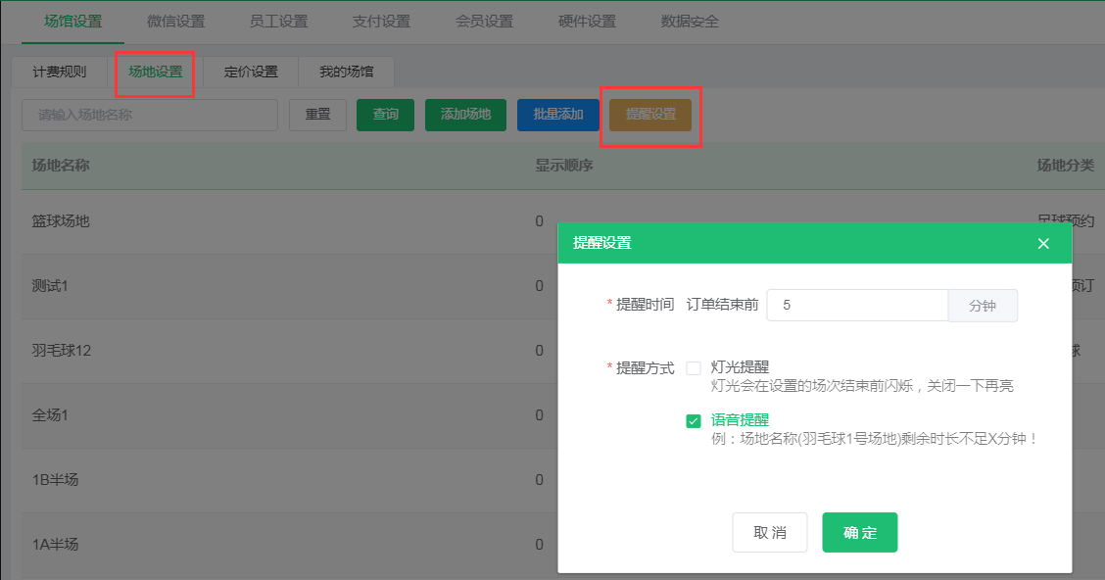Click the green 查询 button

coord(385,115)
